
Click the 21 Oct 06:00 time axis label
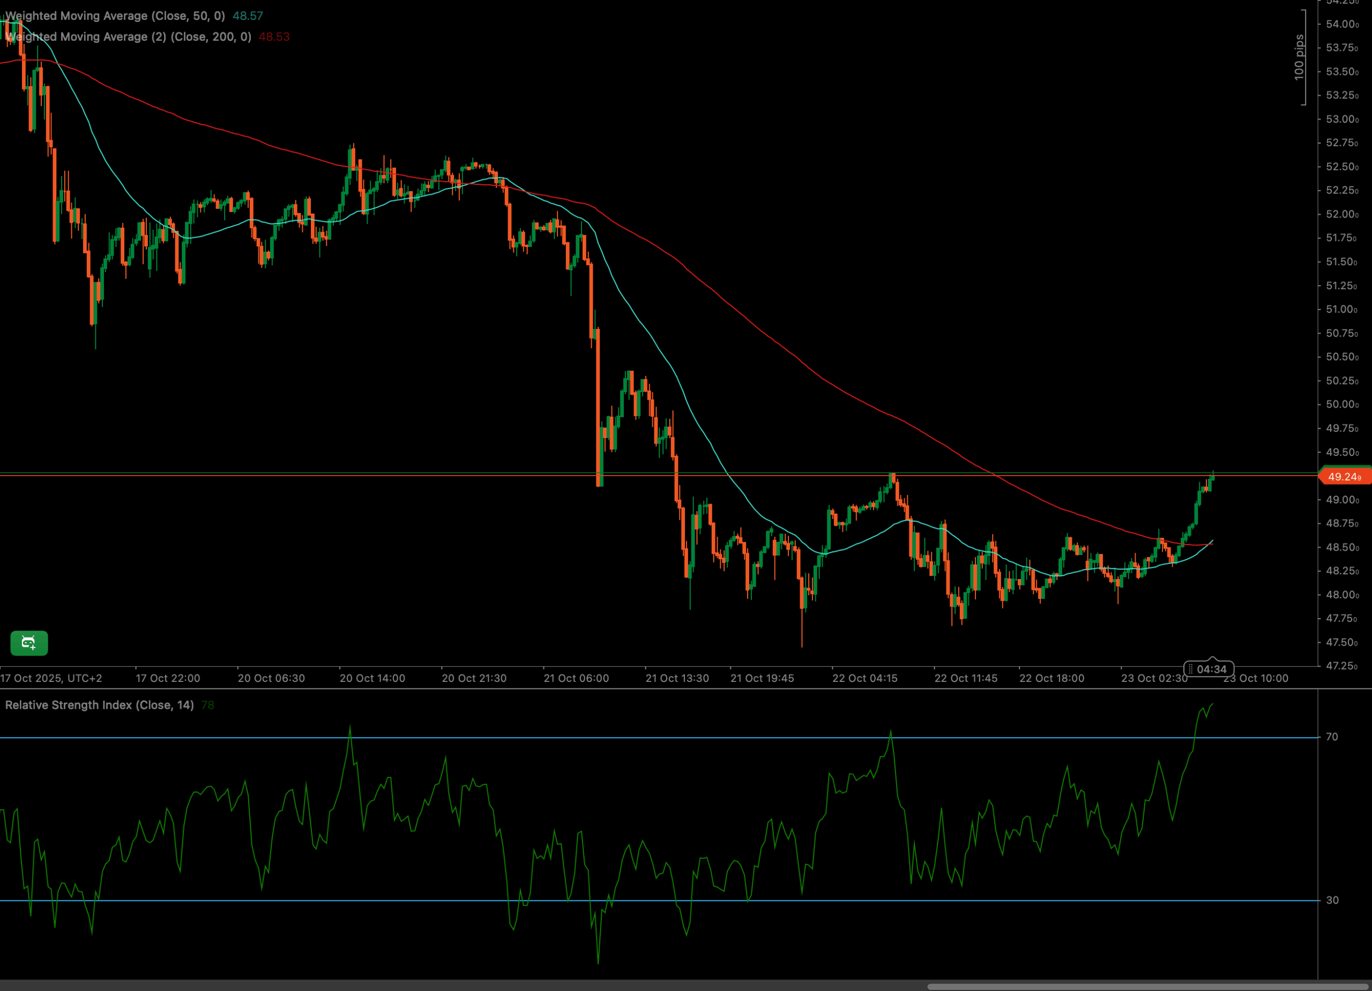[x=576, y=678]
